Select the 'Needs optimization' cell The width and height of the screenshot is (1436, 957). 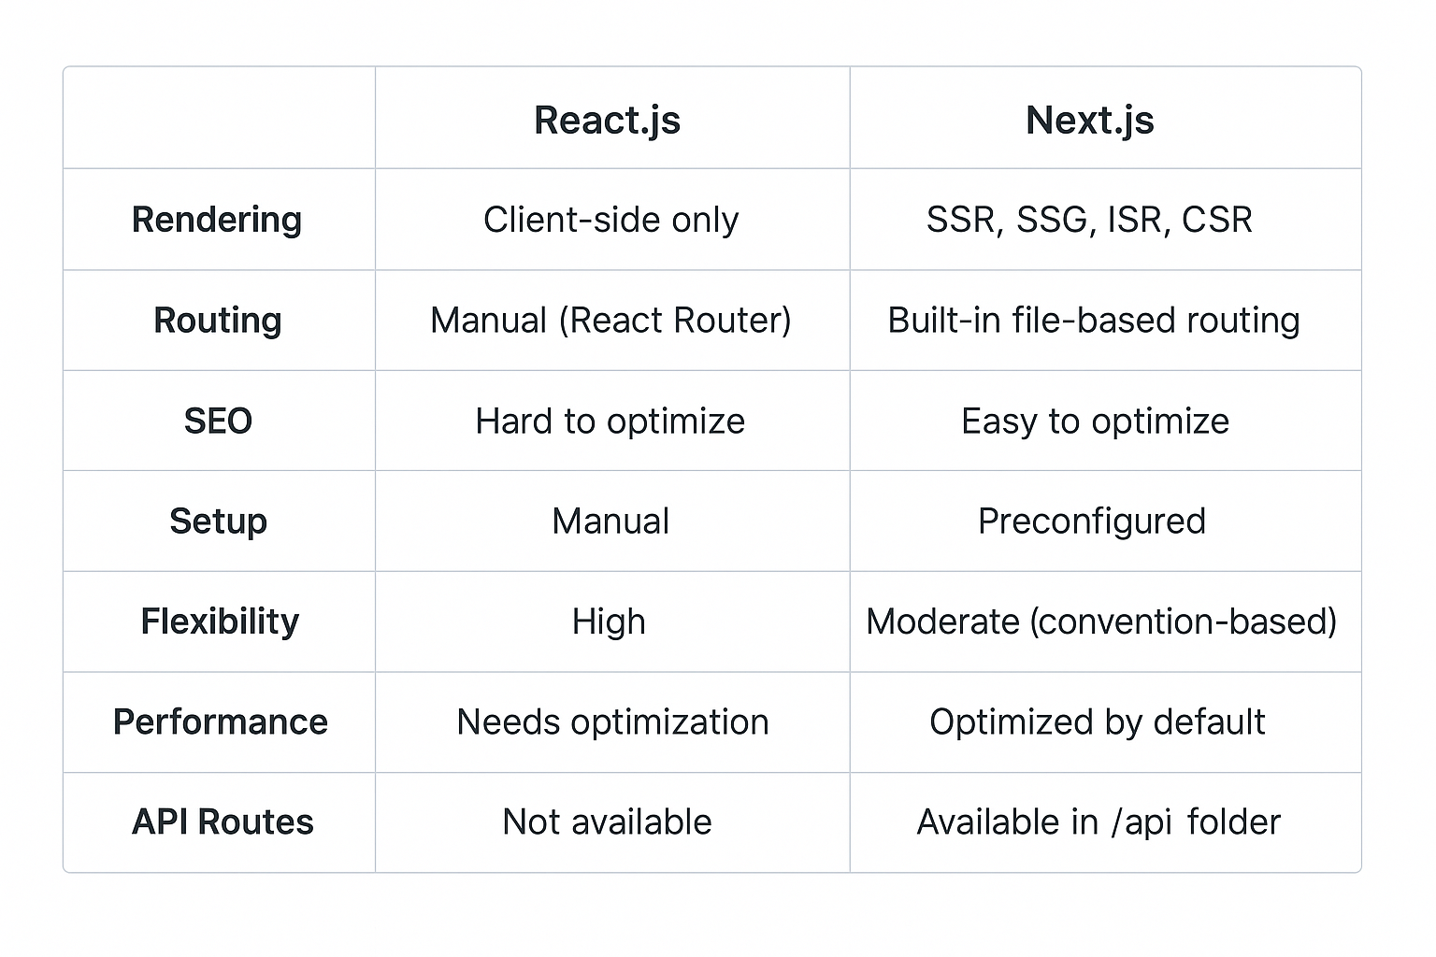tap(612, 722)
